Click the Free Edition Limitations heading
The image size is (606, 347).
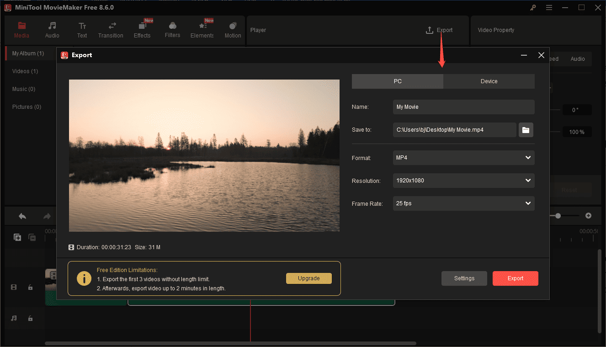[127, 270]
